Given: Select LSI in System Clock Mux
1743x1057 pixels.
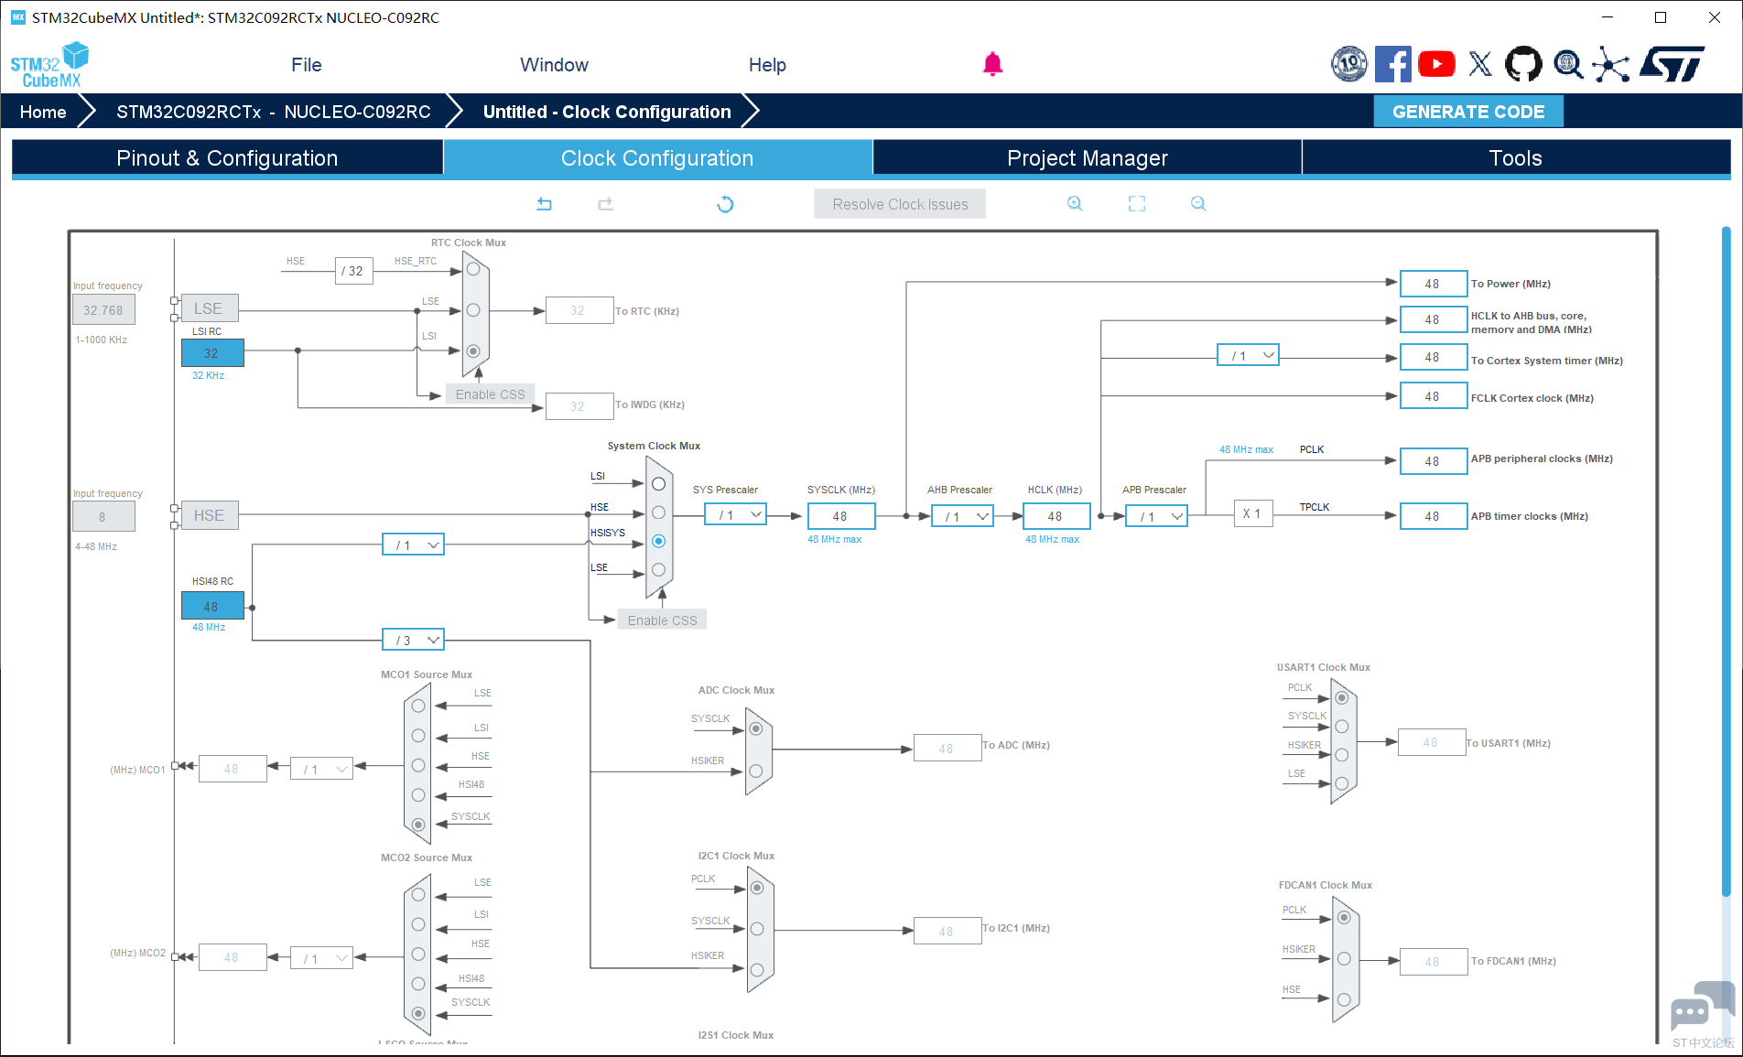Looking at the screenshot, I should pos(658,484).
